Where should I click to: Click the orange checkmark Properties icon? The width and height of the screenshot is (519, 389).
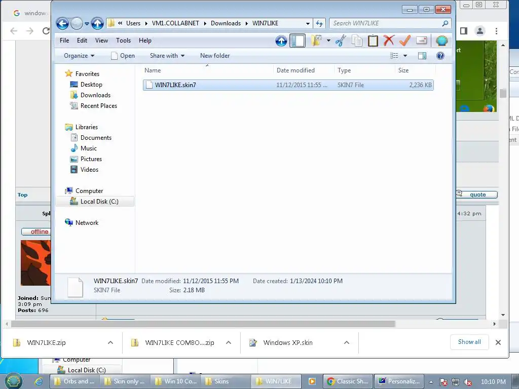coord(405,41)
